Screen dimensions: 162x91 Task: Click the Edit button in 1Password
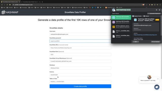[x=136, y=42]
